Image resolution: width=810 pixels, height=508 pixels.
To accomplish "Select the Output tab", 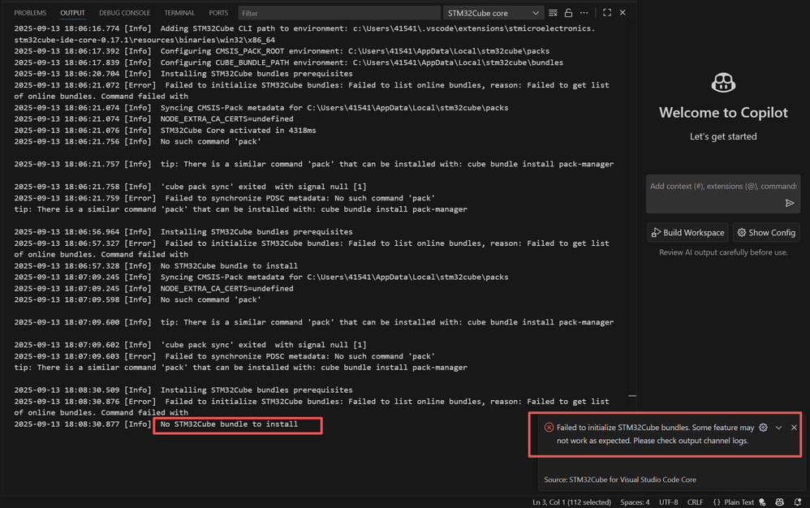I will point(72,13).
